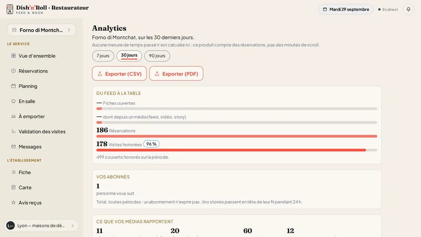421x237 pixels.
Task: Click the Carte menu icon
Action: coord(14,187)
